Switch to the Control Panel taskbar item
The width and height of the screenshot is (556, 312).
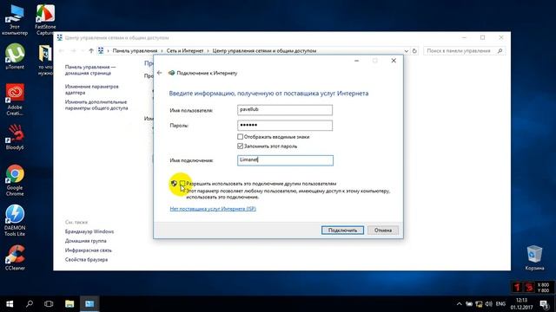tap(89, 304)
